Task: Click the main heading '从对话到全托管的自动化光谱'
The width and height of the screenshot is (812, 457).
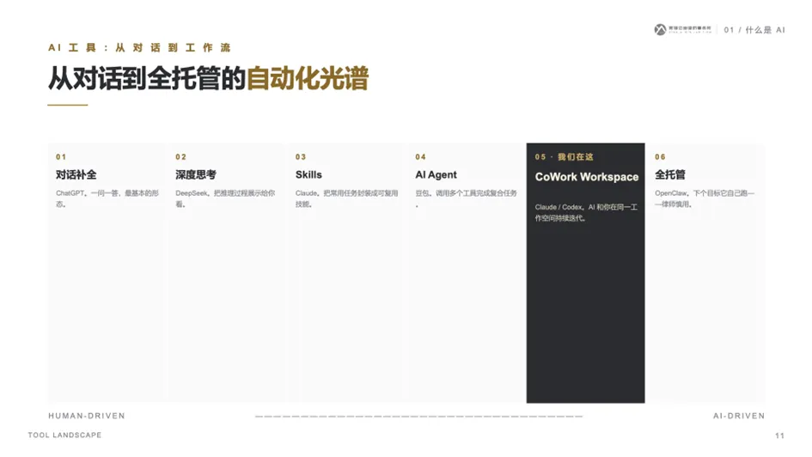Action: [208, 78]
